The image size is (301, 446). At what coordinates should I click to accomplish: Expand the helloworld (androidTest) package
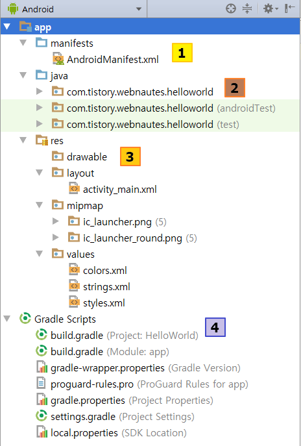click(x=39, y=108)
